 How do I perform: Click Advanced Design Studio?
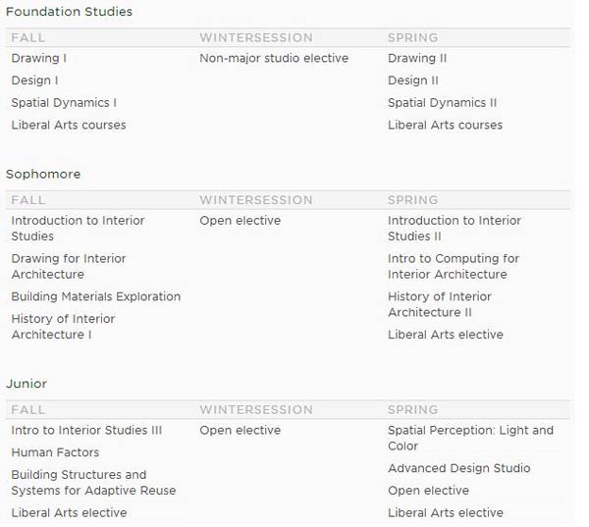(459, 468)
